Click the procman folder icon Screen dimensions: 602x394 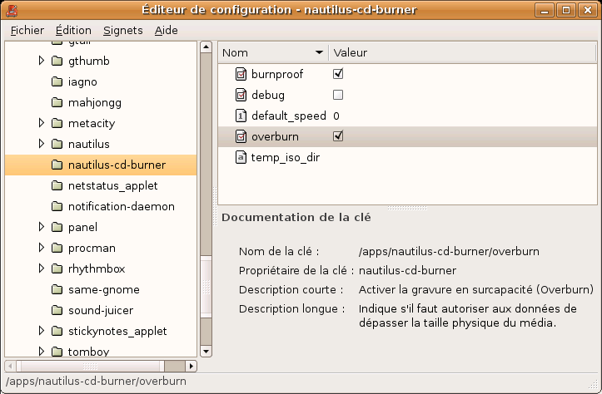coord(57,248)
